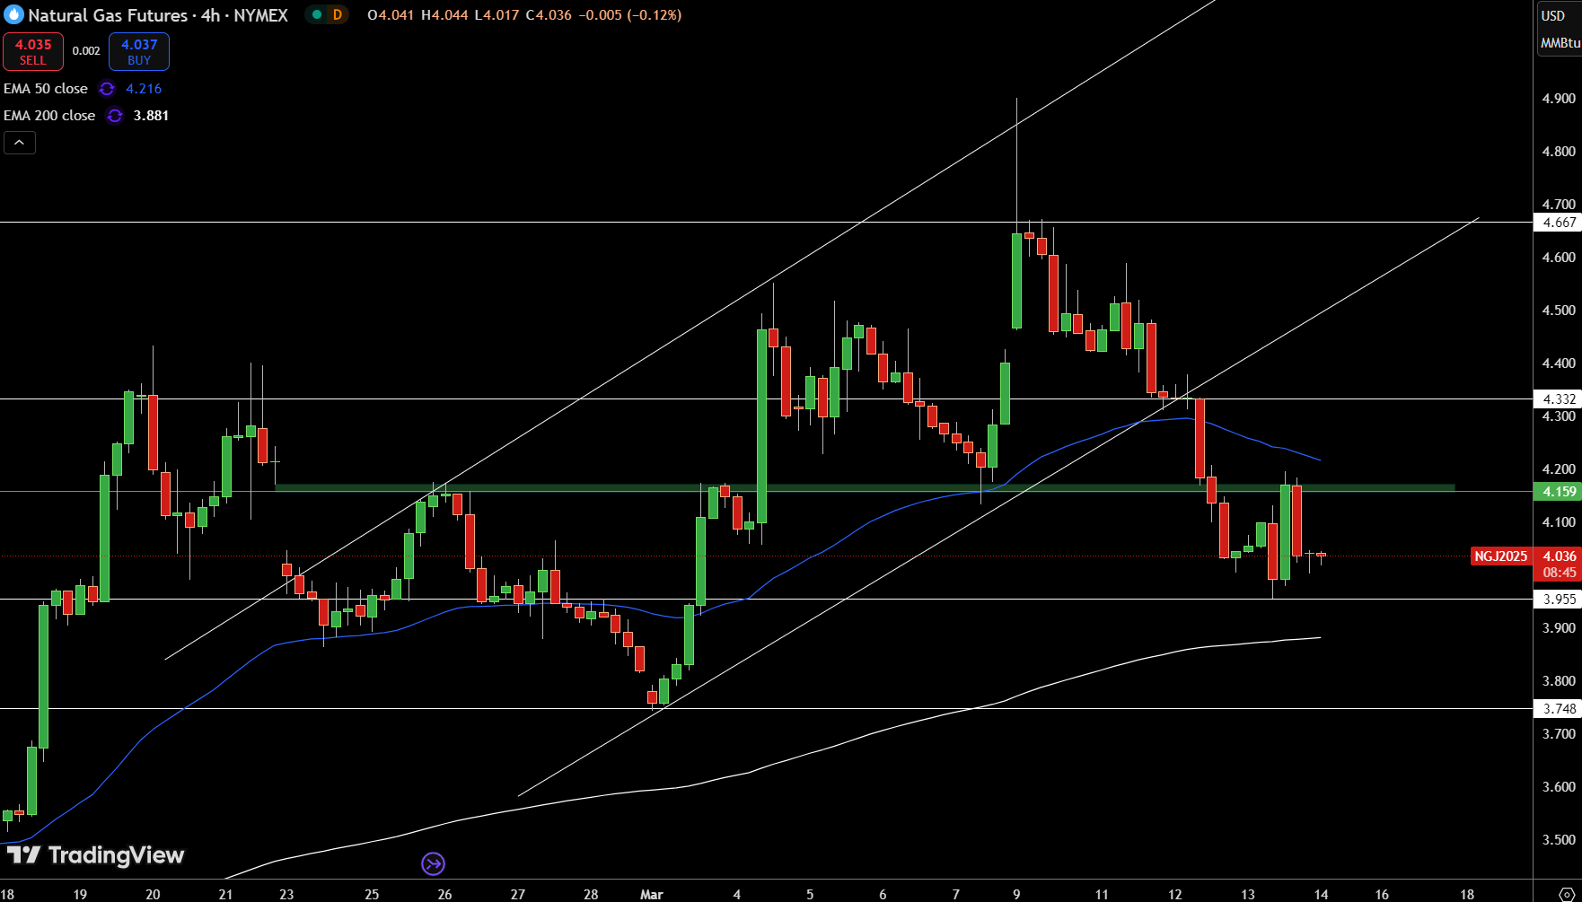Click the H4.044 high price value

click(444, 15)
